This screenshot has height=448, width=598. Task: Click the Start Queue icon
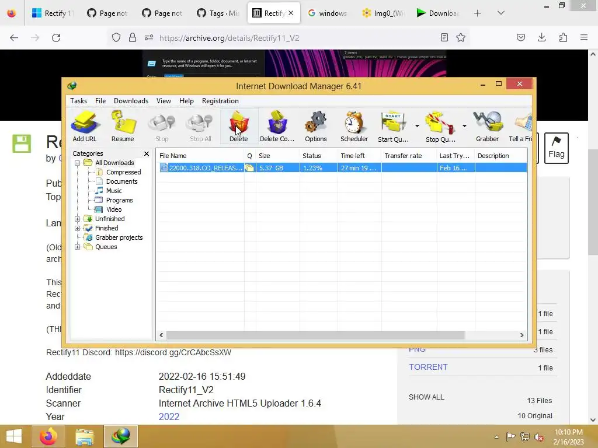pos(393,126)
